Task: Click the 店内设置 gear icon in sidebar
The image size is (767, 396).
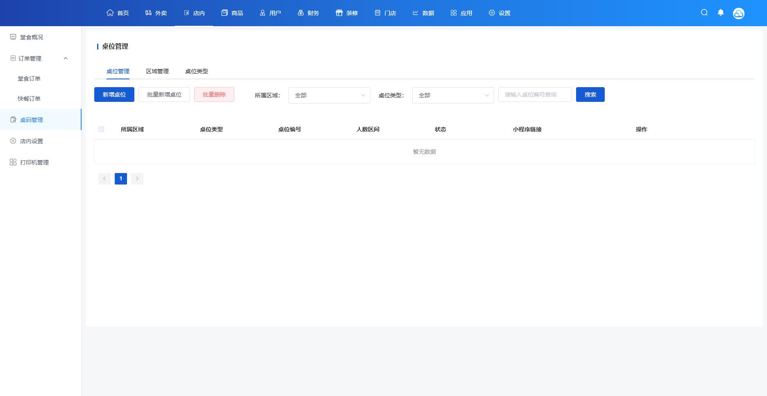Action: click(x=13, y=141)
